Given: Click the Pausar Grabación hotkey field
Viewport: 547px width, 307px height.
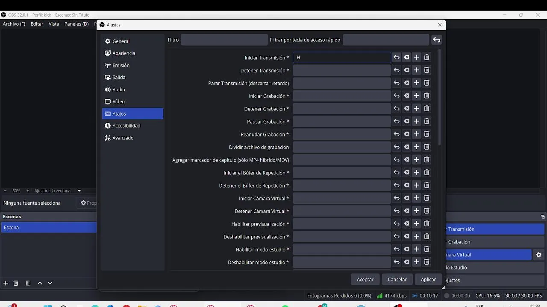Looking at the screenshot, I should (341, 122).
